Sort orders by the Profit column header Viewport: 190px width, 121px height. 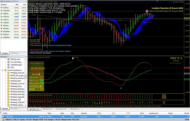186,113
